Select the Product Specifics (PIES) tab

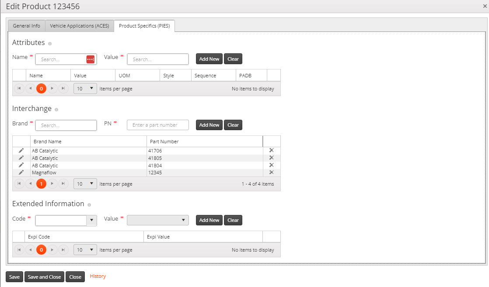pos(144,26)
